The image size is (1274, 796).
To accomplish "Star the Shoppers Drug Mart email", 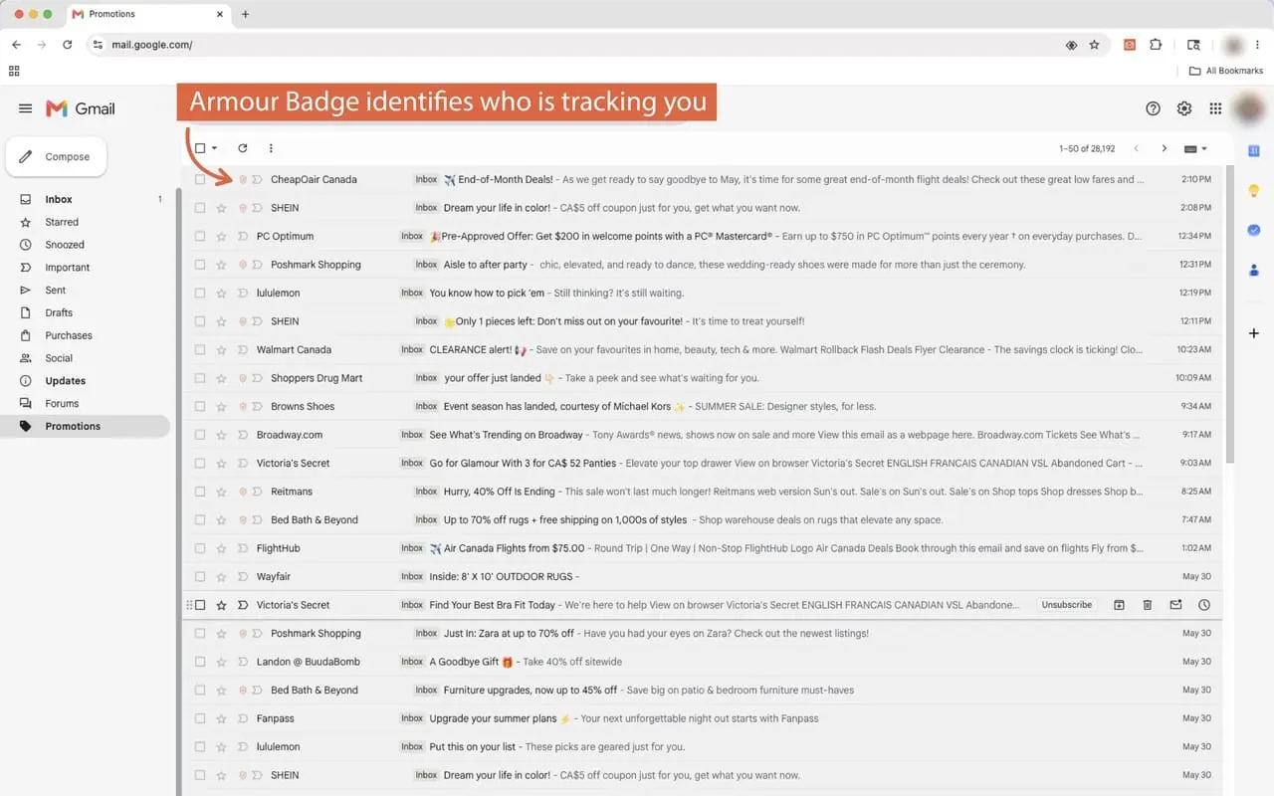I will (221, 378).
